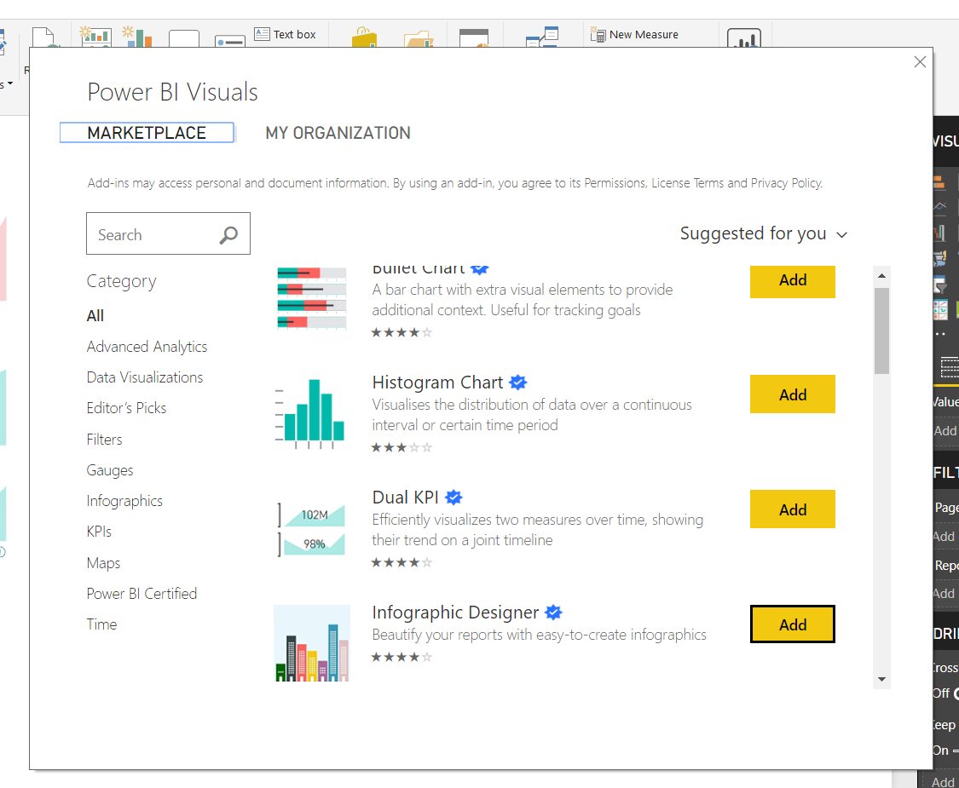Close the Power BI Visuals dialog
This screenshot has width=959, height=788.
(x=920, y=61)
